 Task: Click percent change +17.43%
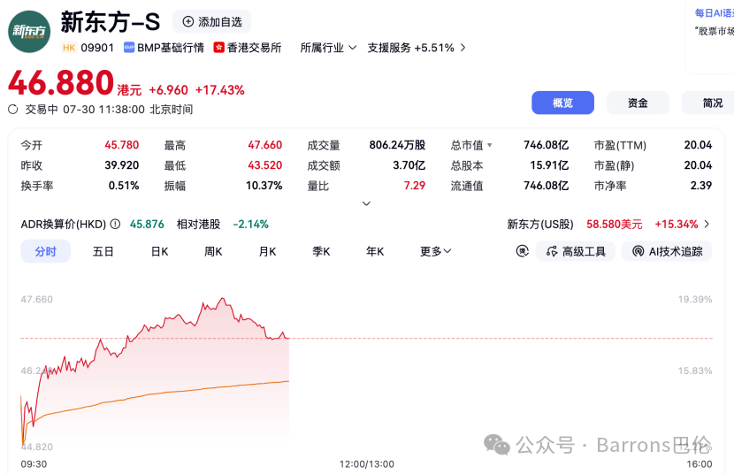click(219, 90)
